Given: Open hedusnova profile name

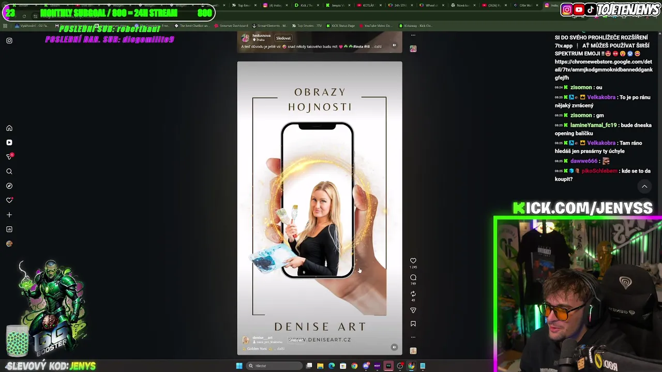Looking at the screenshot, I should pyautogui.click(x=261, y=36).
